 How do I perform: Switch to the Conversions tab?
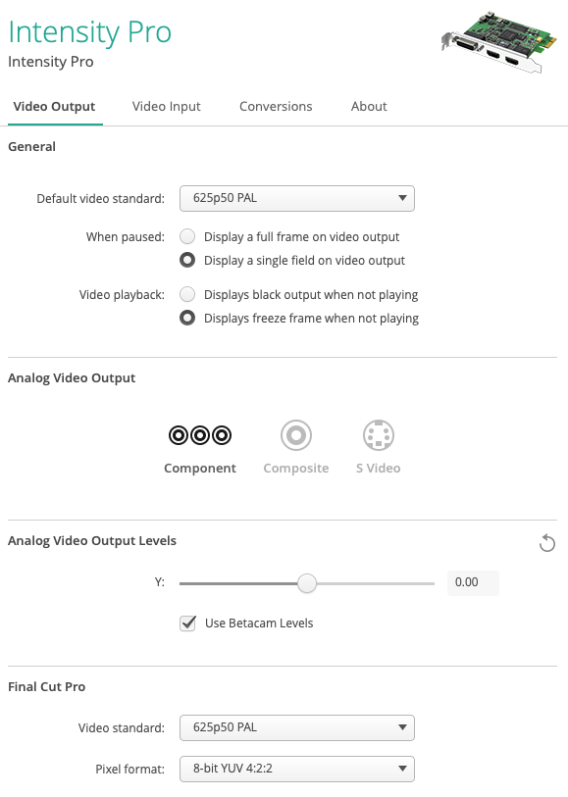pyautogui.click(x=276, y=106)
